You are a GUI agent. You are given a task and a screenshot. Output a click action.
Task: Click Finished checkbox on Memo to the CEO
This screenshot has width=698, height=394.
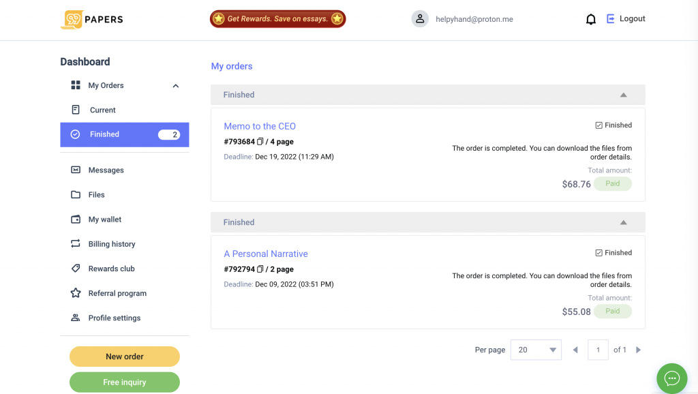pos(598,125)
